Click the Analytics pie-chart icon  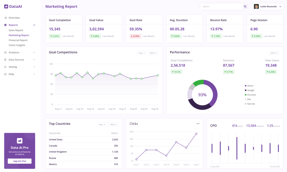[x=5, y=53]
